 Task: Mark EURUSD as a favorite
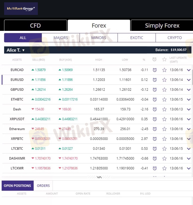[x=164, y=80]
